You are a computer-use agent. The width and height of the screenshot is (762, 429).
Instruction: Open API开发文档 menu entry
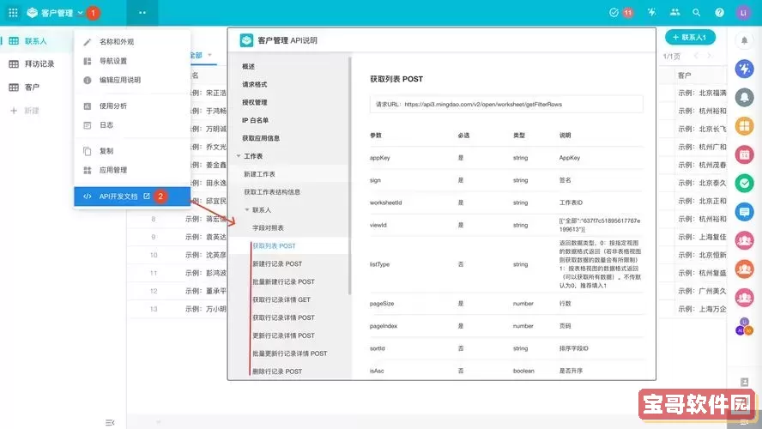[132, 196]
